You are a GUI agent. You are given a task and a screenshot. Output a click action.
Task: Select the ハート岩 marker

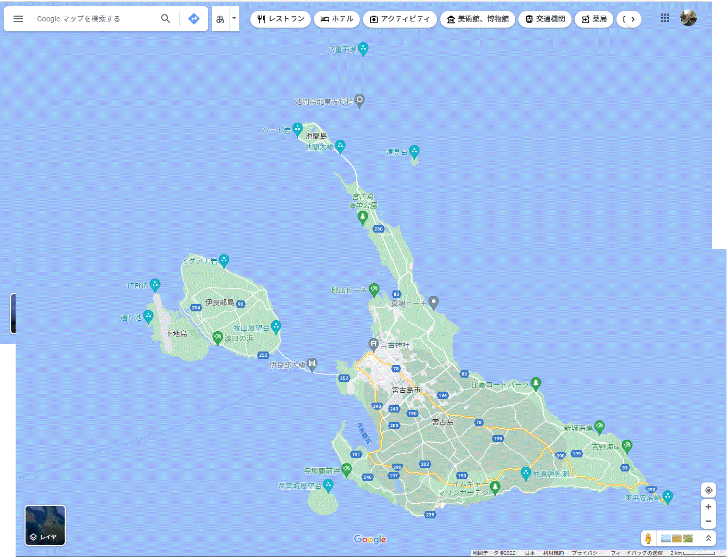297,129
